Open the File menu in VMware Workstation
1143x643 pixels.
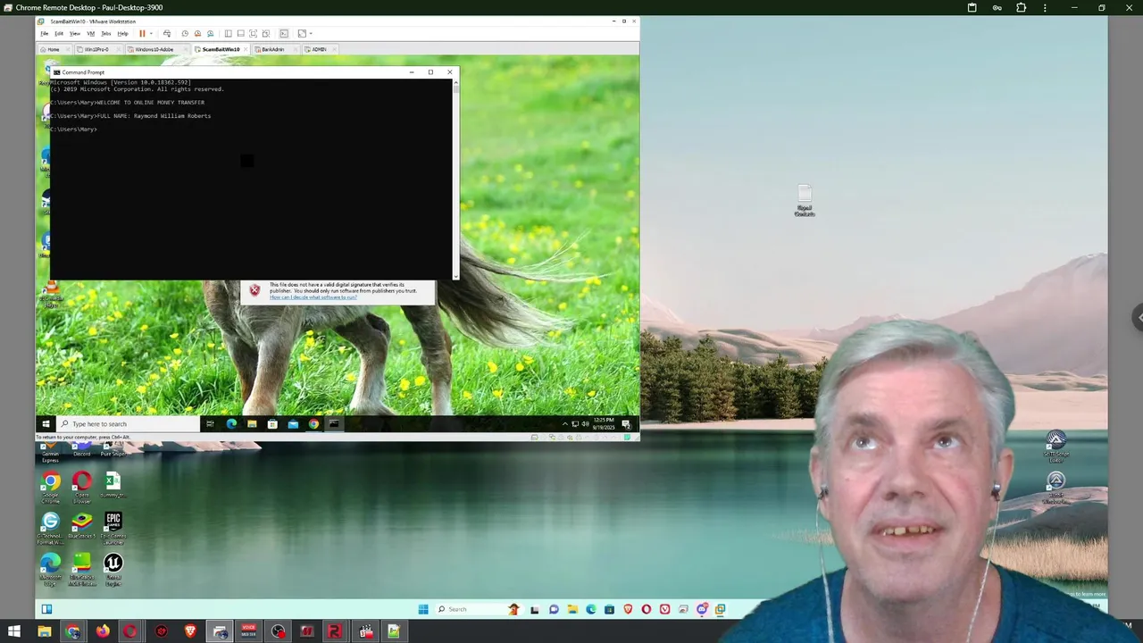pos(44,34)
